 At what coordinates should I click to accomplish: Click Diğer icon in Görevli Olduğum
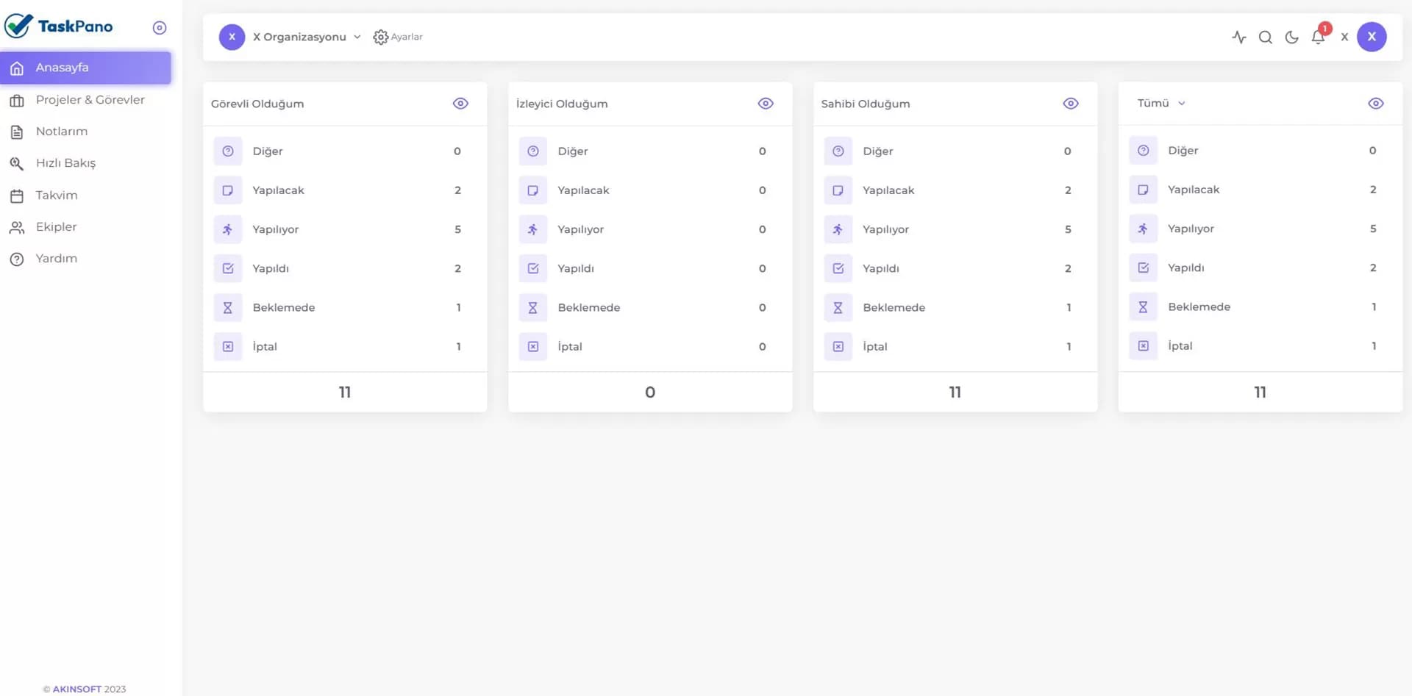point(228,151)
